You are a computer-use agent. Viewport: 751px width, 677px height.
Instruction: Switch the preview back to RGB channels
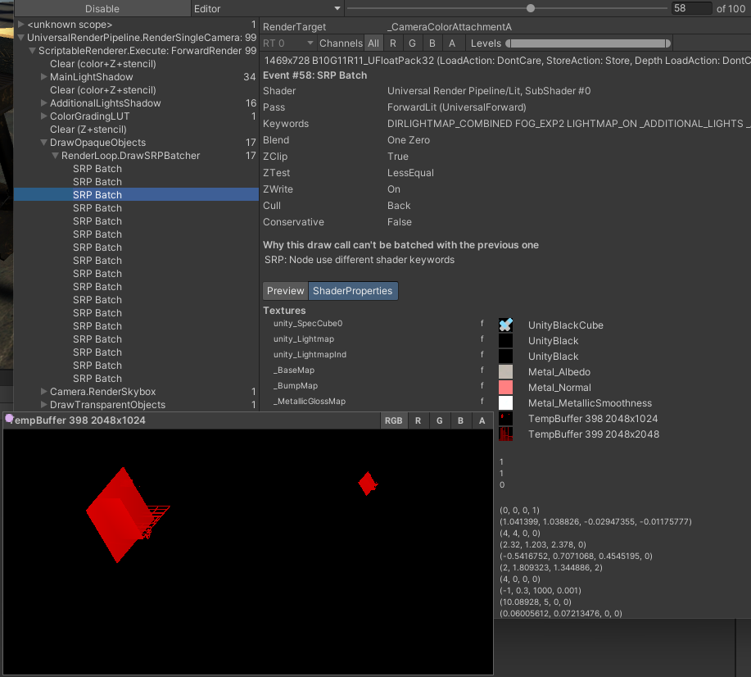pyautogui.click(x=393, y=420)
